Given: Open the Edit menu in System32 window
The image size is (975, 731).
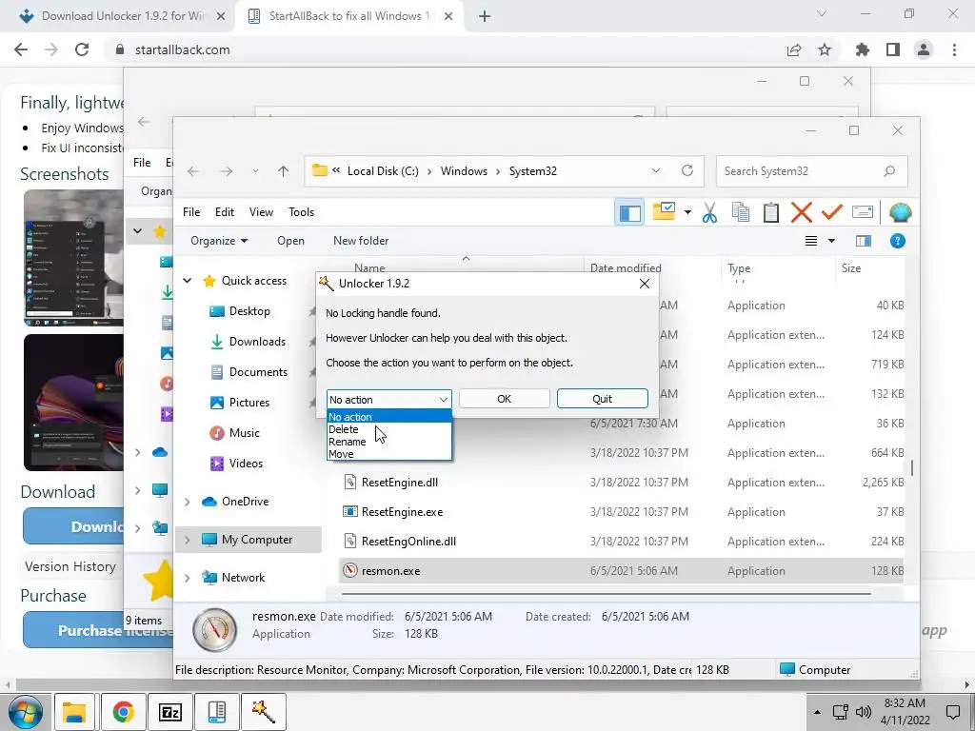Looking at the screenshot, I should click(225, 212).
